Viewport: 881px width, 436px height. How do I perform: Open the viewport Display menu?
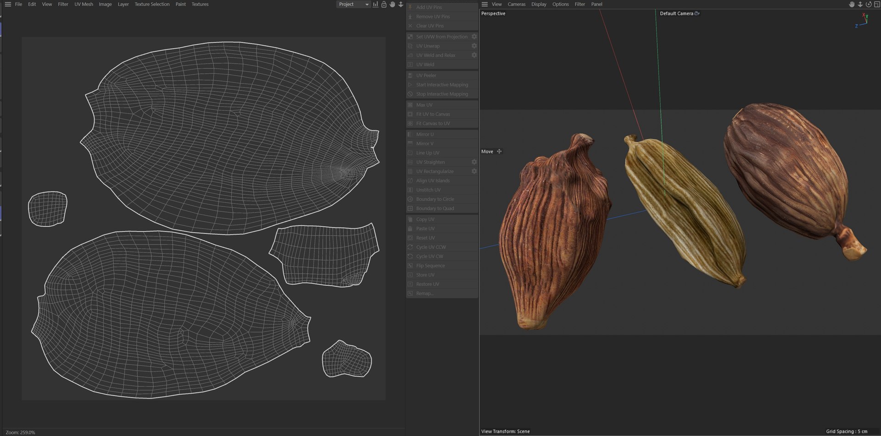(x=539, y=4)
